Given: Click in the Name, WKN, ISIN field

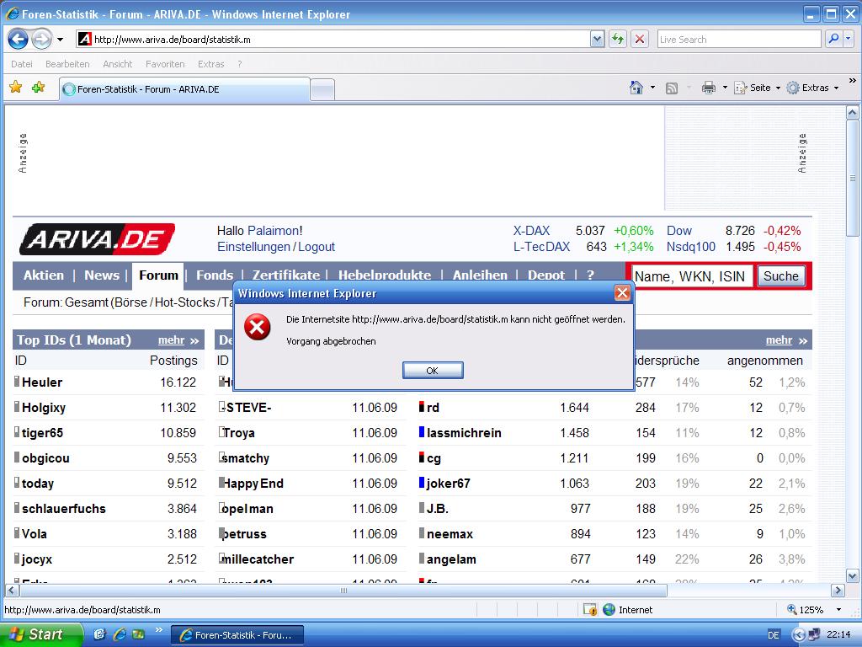Looking at the screenshot, I should 690,276.
